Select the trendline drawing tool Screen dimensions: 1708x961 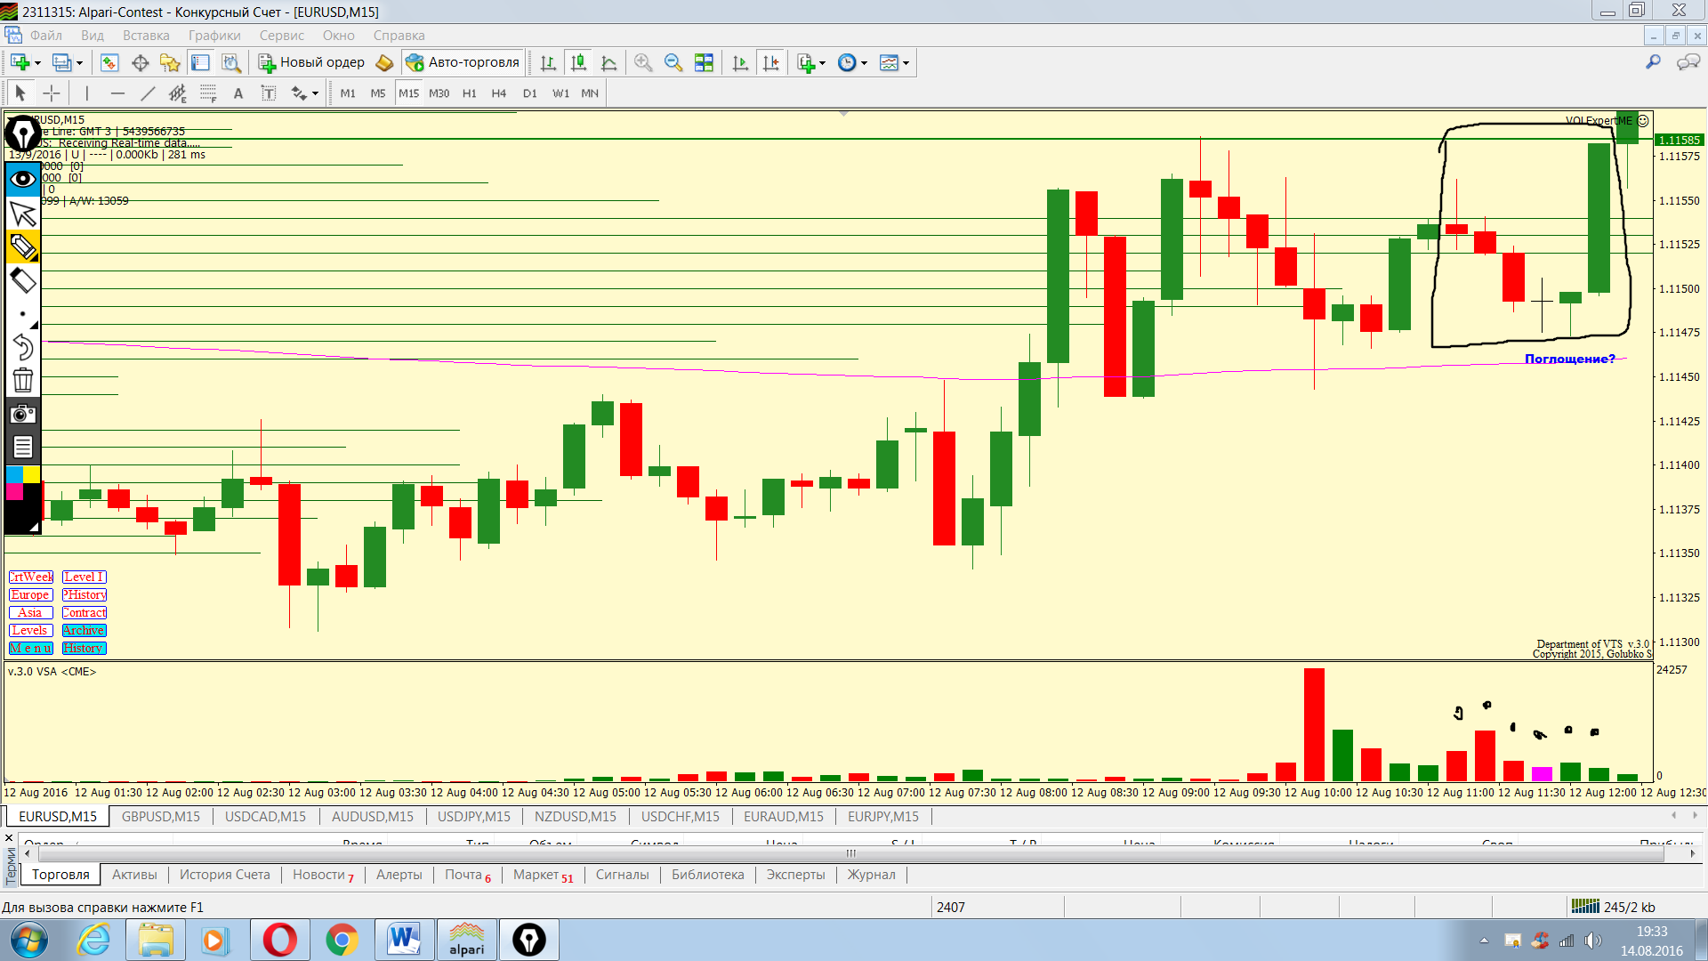tap(148, 93)
